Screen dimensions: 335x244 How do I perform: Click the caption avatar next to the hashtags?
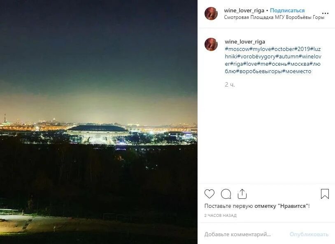(211, 44)
